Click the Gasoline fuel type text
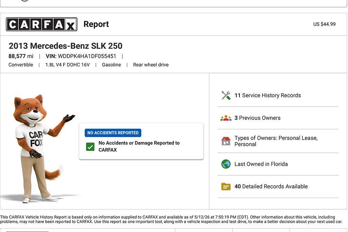The height and width of the screenshot is (232, 348). coord(111,65)
